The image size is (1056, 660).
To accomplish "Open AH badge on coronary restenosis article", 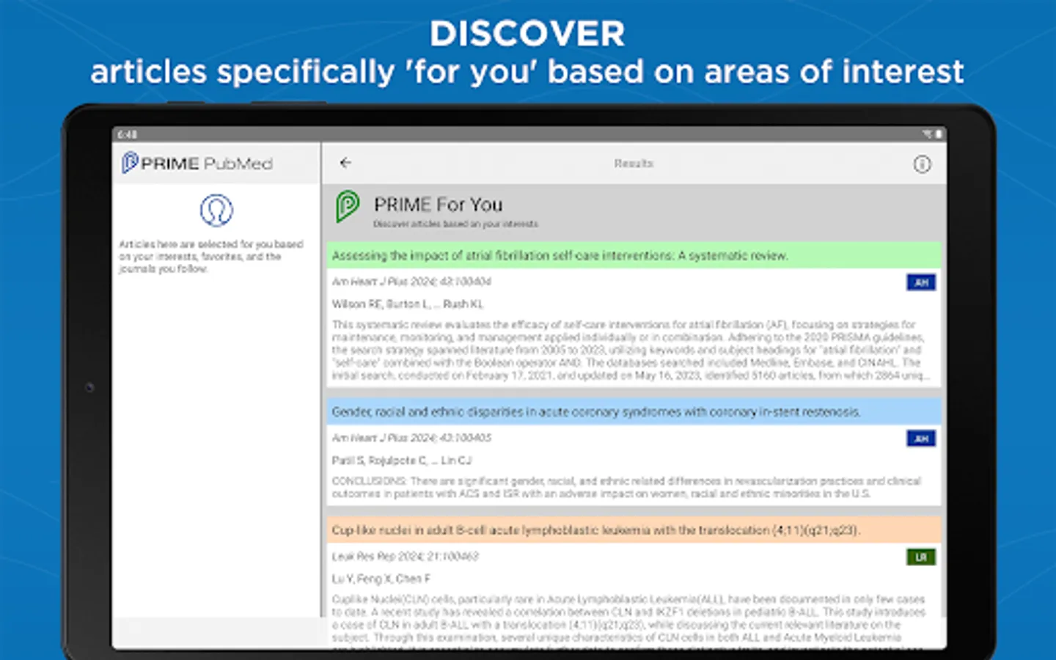I will (x=921, y=439).
